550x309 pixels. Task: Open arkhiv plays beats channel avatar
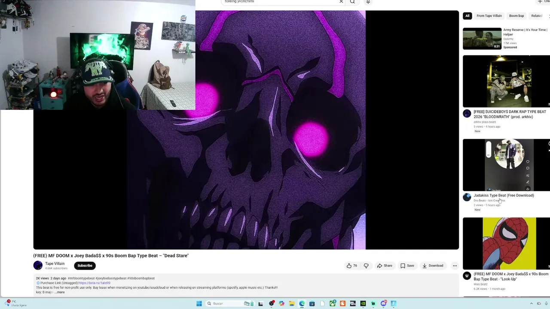click(467, 113)
